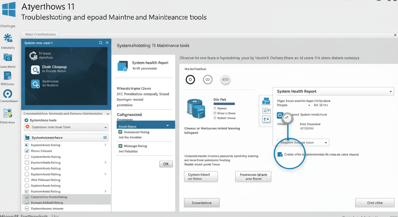Click the refresh arrow icon in dark panel

coord(33,56)
